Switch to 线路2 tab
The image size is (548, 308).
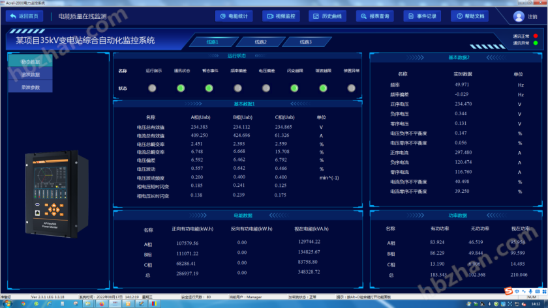(260, 42)
